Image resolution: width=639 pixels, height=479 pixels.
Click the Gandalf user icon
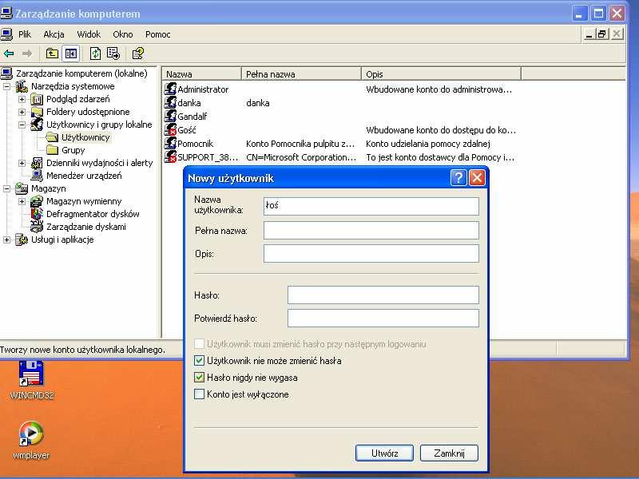coord(170,116)
